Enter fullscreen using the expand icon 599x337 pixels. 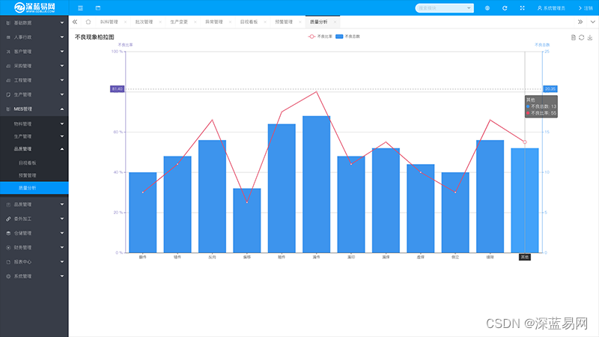[522, 8]
